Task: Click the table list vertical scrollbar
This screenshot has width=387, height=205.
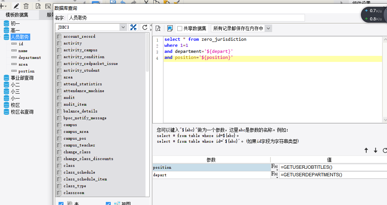Action: point(147,52)
